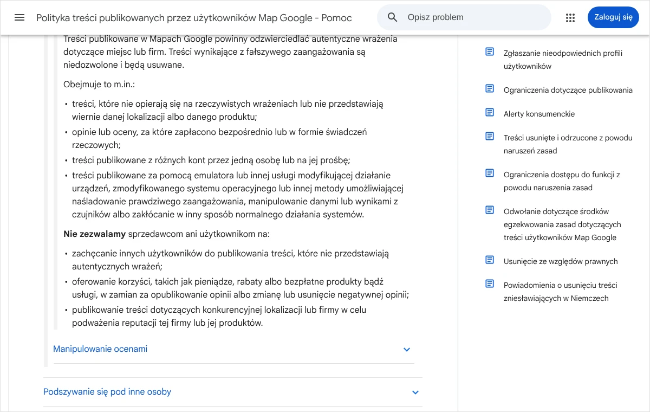Click bullet about treści publikowane z różnych kont
The width and height of the screenshot is (650, 412).
(211, 160)
